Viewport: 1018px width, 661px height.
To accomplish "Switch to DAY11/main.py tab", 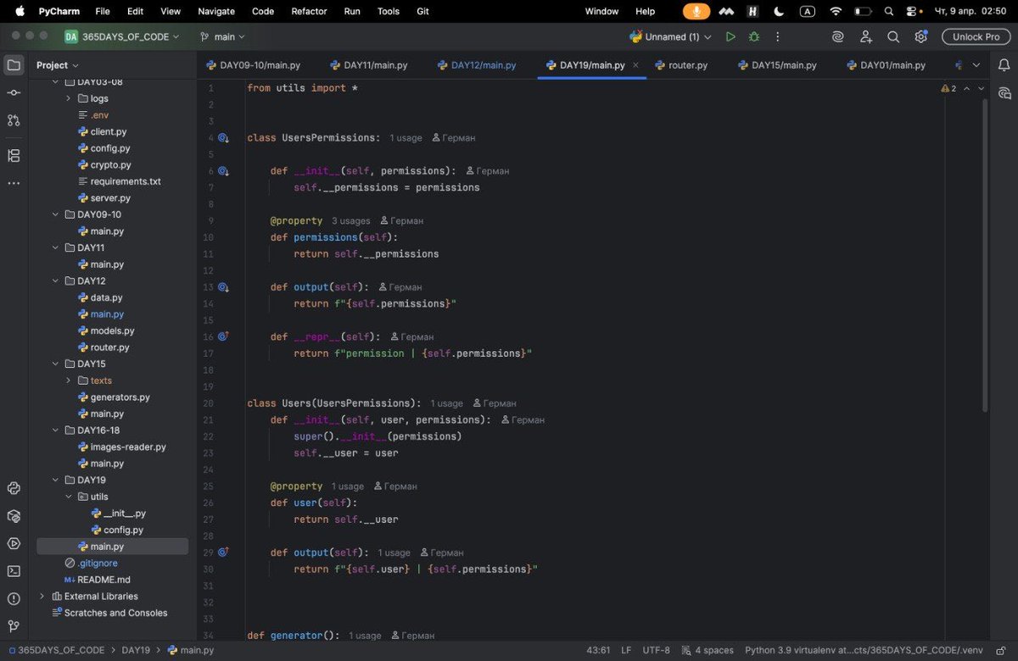I will pyautogui.click(x=369, y=65).
